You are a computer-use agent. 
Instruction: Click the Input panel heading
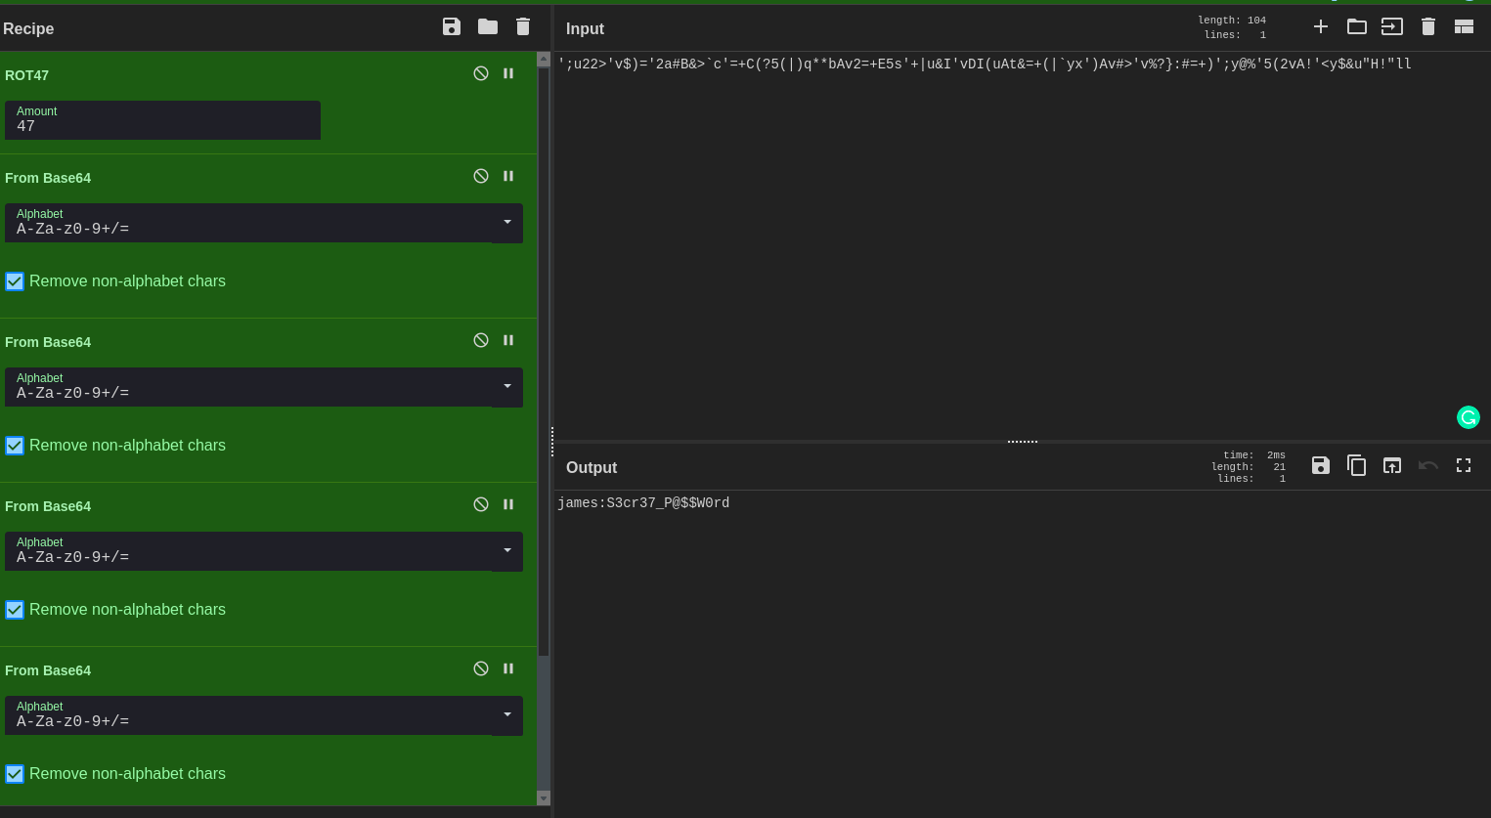(x=585, y=29)
